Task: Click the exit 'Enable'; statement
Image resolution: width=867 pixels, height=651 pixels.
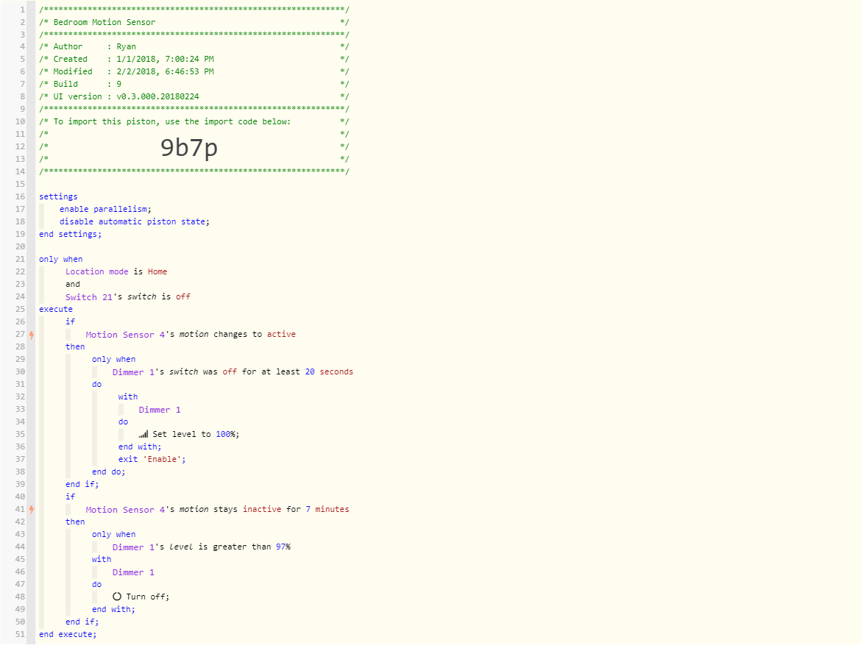Action: point(152,459)
